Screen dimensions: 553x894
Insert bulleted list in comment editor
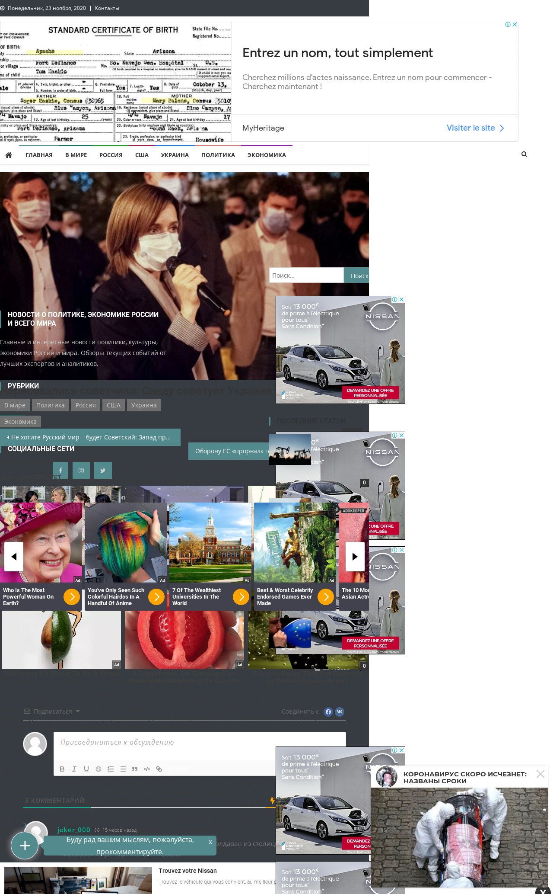click(122, 769)
